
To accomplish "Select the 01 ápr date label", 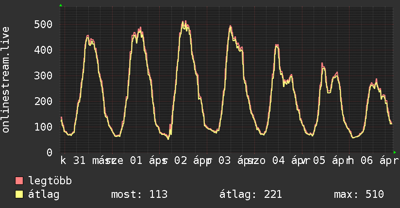I will point(147,160).
